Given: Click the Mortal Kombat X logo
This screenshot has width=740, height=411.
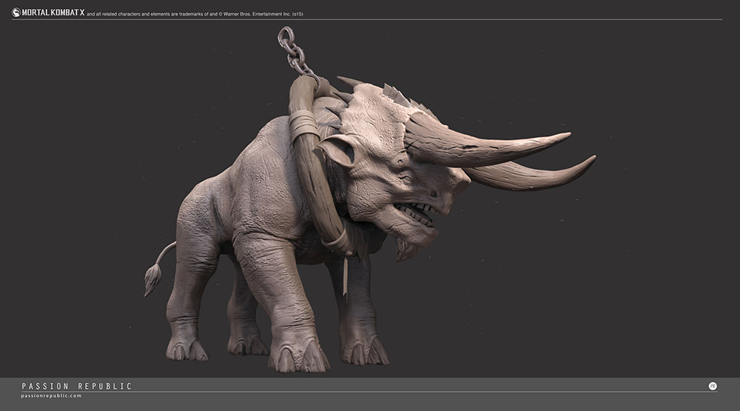Looking at the screenshot, I should tap(48, 13).
